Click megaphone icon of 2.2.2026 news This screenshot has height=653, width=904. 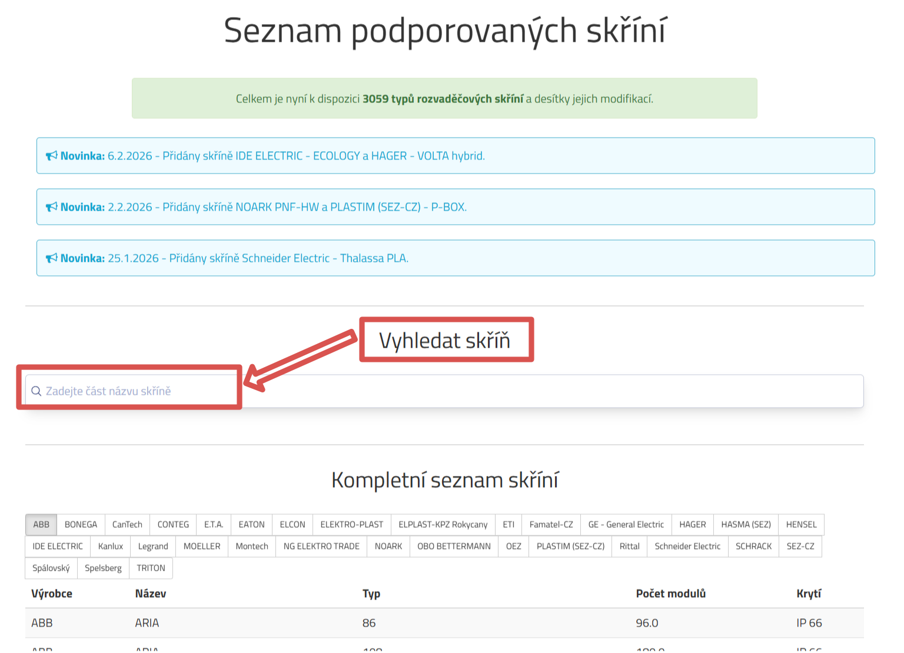[52, 207]
